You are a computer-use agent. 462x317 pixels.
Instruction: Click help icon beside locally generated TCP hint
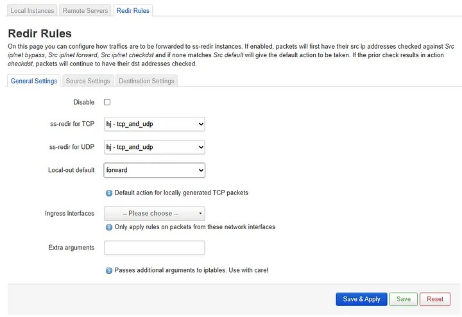(x=108, y=193)
